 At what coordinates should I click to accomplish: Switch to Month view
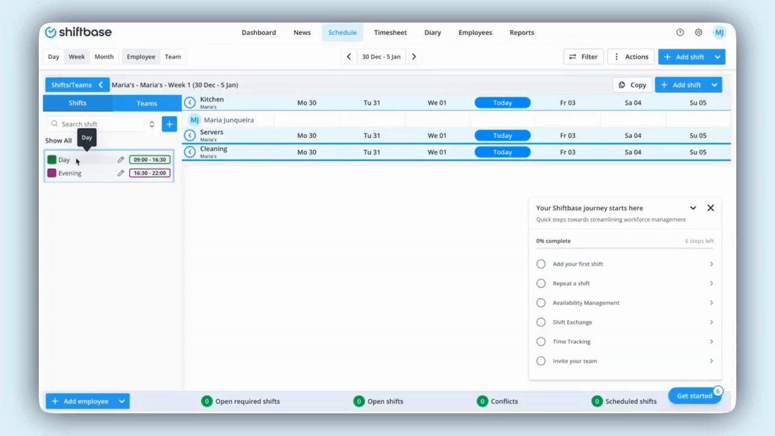[x=104, y=57]
